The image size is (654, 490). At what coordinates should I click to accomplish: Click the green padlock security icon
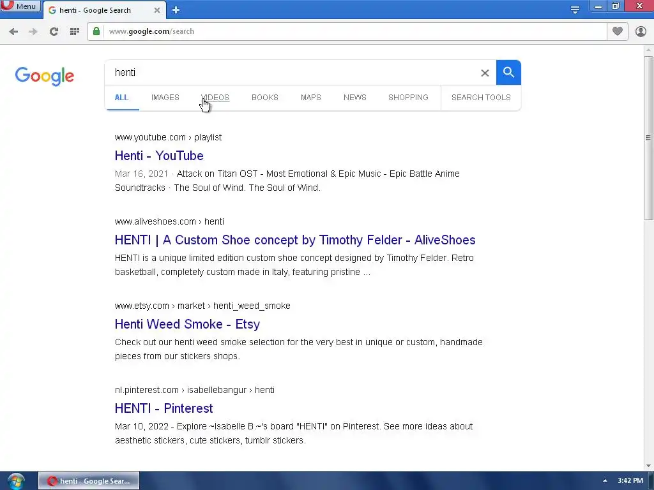click(x=96, y=31)
